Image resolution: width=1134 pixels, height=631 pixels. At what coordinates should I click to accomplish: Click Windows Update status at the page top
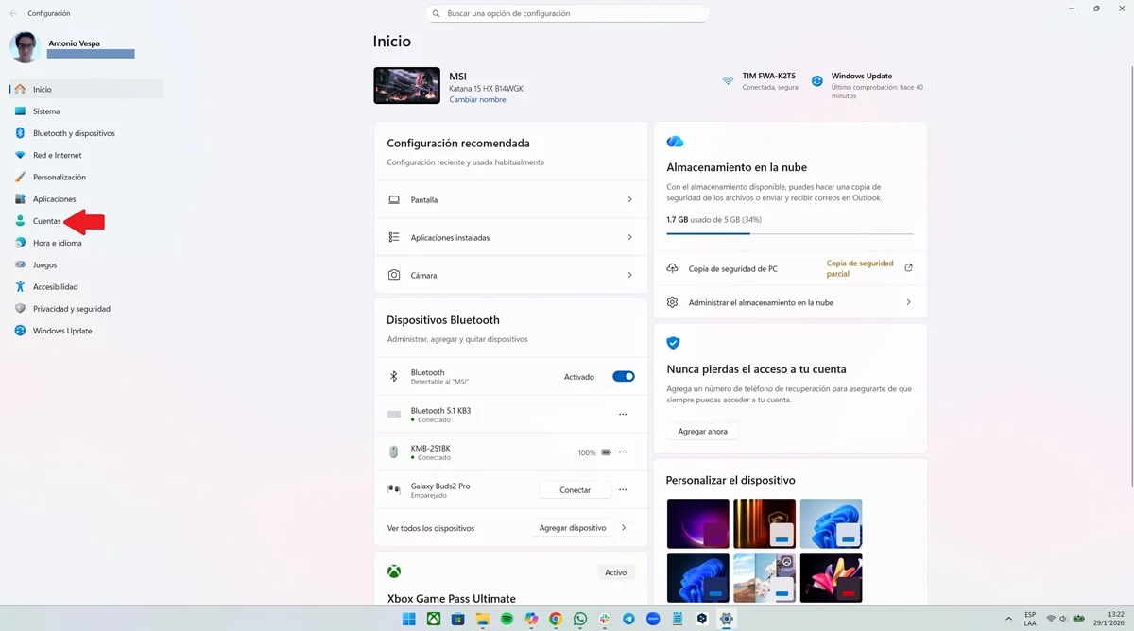click(868, 85)
